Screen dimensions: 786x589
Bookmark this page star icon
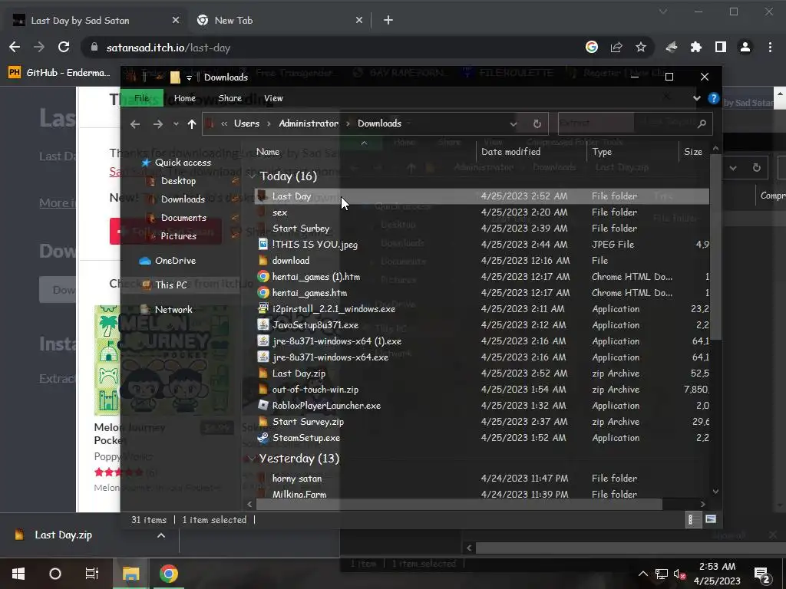641,47
